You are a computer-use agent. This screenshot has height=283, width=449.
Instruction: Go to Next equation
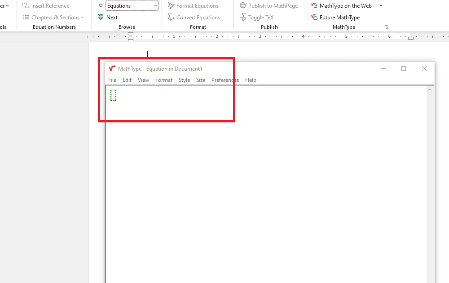[x=108, y=17]
